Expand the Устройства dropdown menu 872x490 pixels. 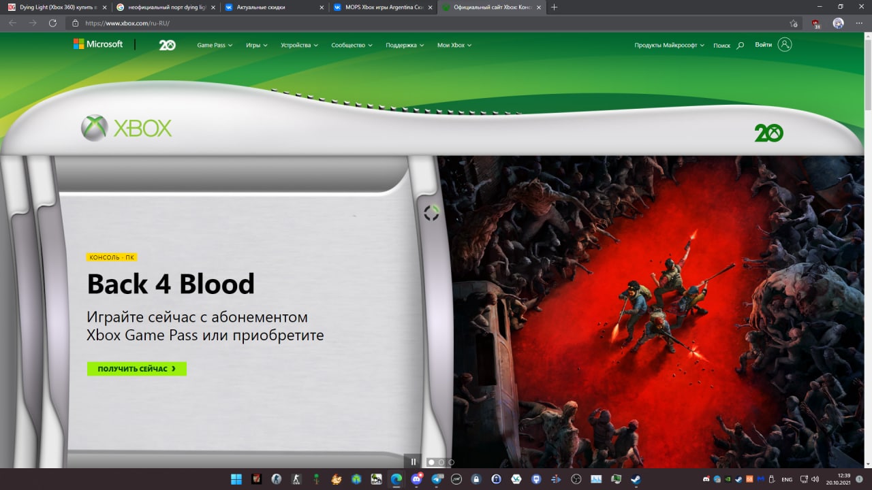pos(299,45)
